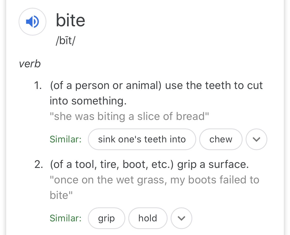Open the 'chew' synonym chip
The image size is (290, 235).
[221, 139]
